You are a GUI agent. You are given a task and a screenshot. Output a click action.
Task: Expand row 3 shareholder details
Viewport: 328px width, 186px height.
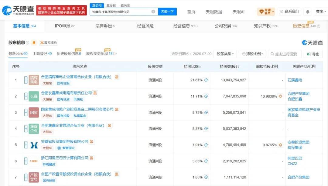(x=26, y=112)
